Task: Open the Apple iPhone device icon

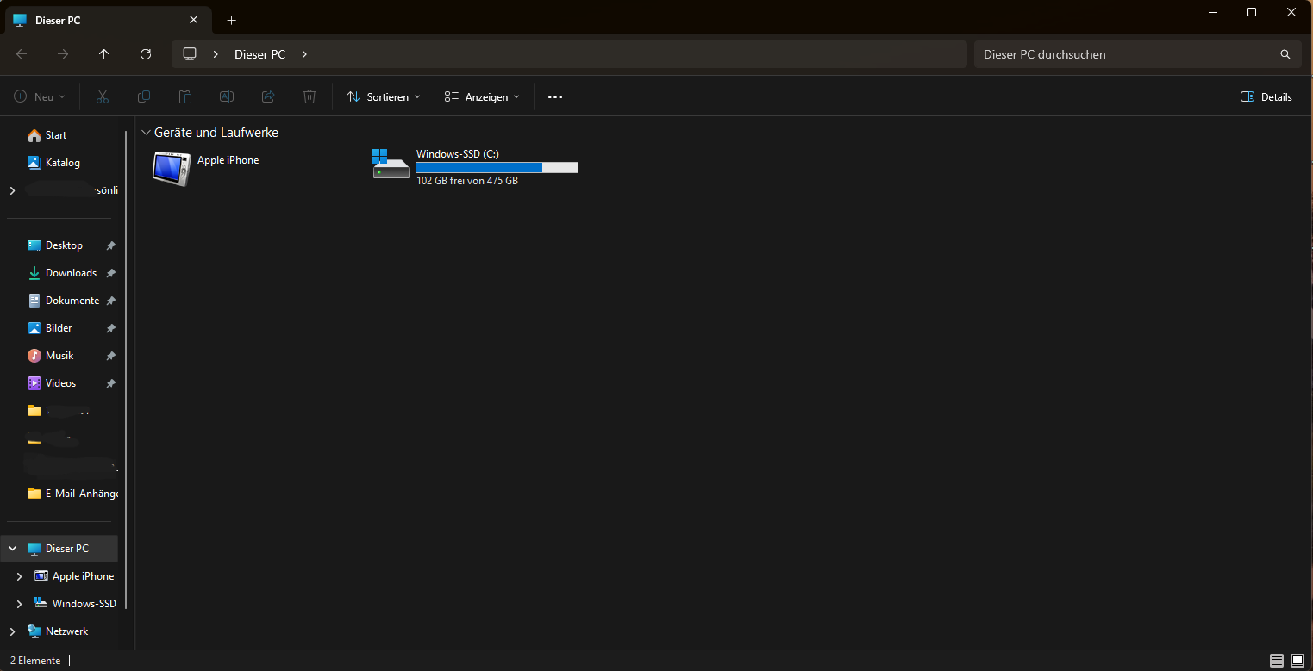Action: 172,168
